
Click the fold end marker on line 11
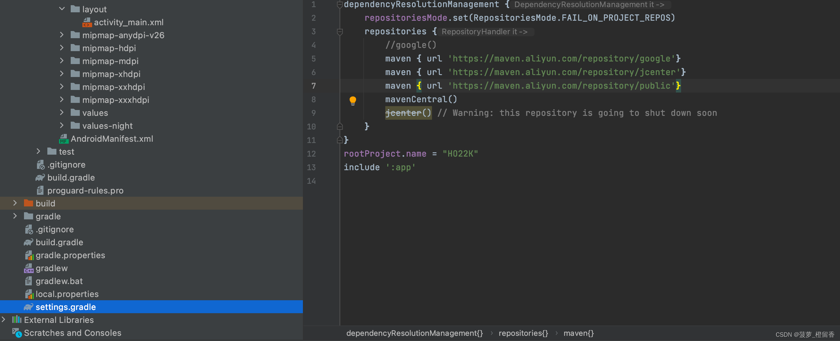coord(340,140)
